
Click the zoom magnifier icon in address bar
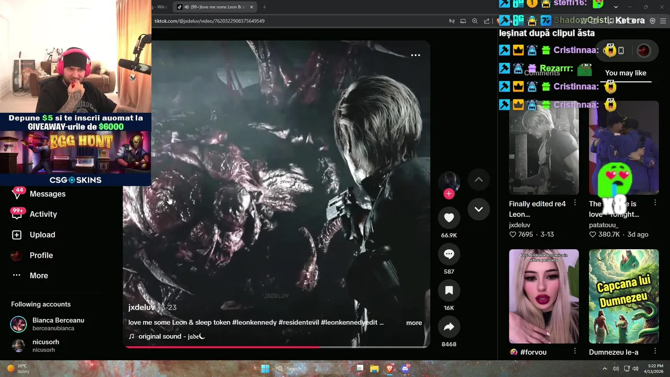[475, 21]
